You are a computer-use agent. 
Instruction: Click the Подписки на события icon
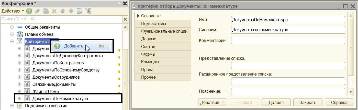pos(20,106)
